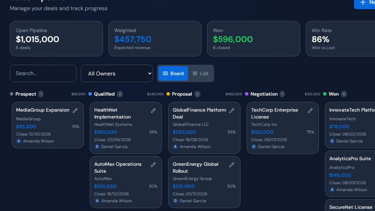Click the List view lines icon

click(x=195, y=73)
